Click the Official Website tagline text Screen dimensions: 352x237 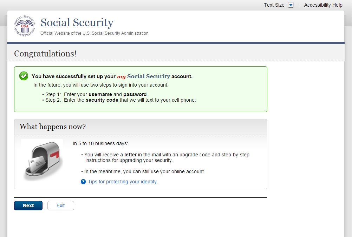(x=94, y=33)
